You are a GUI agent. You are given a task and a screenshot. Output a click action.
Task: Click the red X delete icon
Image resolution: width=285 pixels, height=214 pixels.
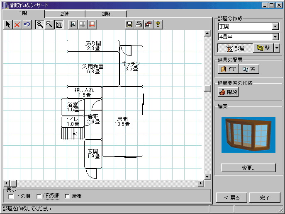[x=17, y=25]
